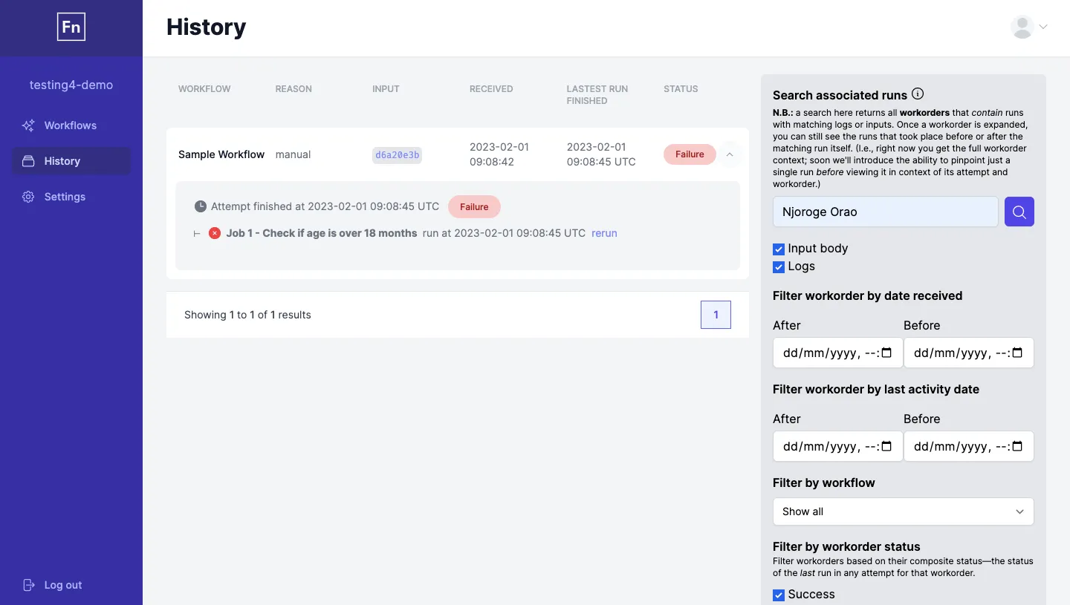
Task: Click the last activity Before date field
Action: click(969, 446)
